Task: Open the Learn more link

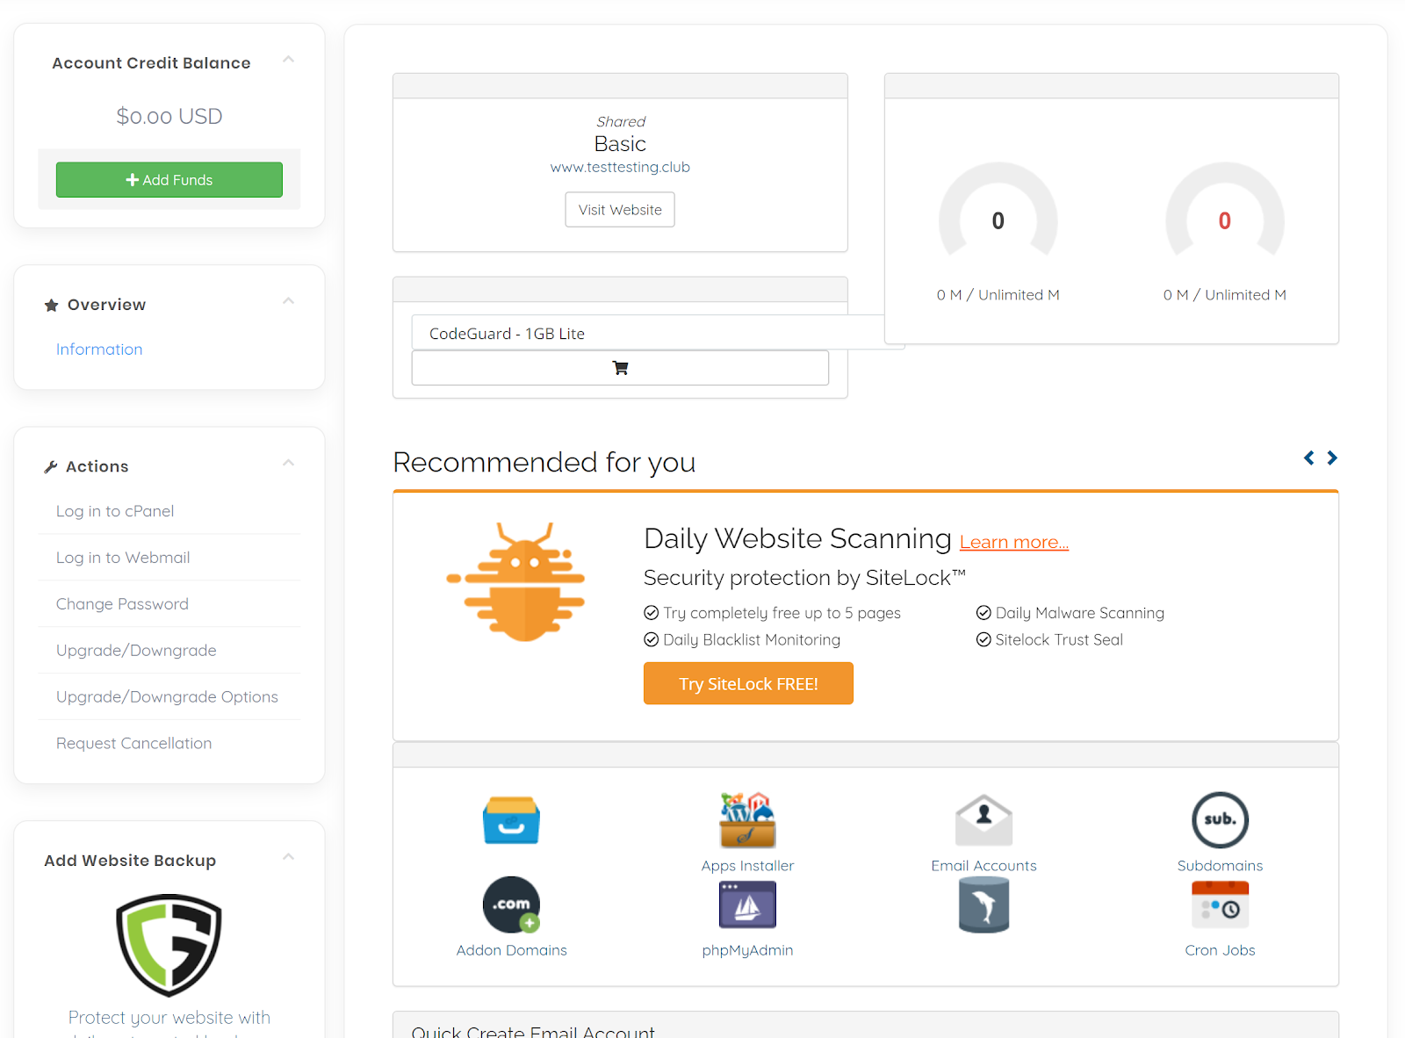Action: click(x=1013, y=543)
